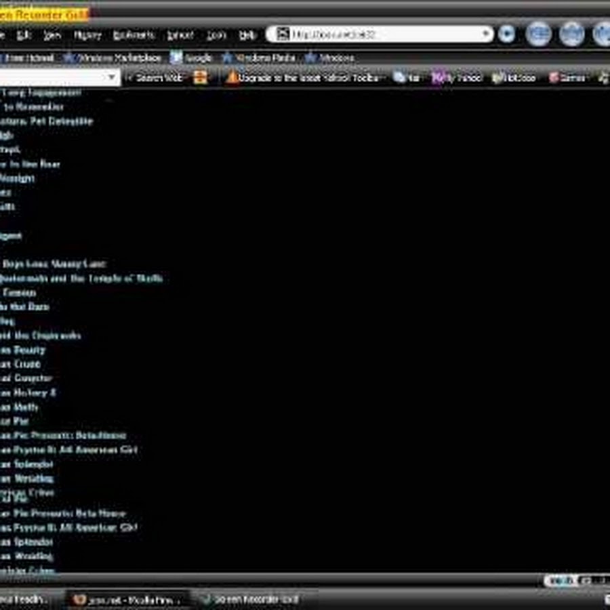Click the go arrow beside the address bar
This screenshot has width=610, height=610.
[x=506, y=34]
